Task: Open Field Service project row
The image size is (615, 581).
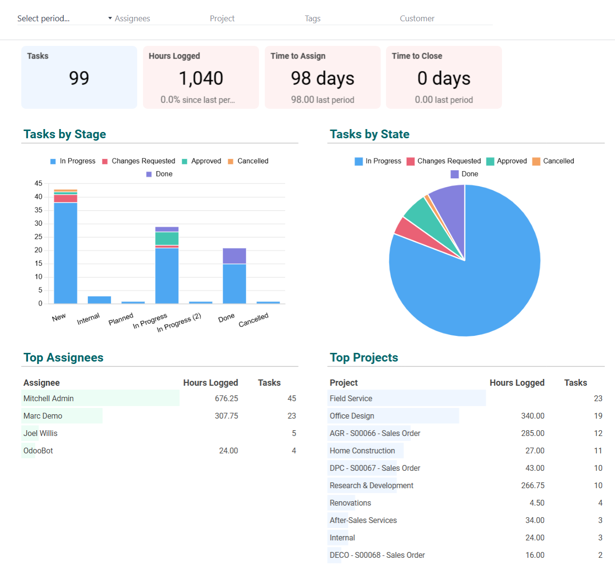Action: tap(351, 398)
